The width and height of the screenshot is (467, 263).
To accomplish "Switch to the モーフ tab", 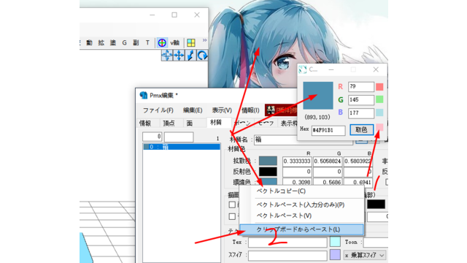I will tap(266, 123).
